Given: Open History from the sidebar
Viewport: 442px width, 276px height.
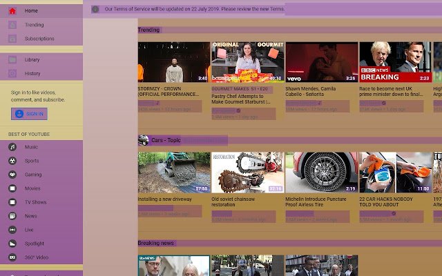Looking at the screenshot, I should pyautogui.click(x=41, y=74).
